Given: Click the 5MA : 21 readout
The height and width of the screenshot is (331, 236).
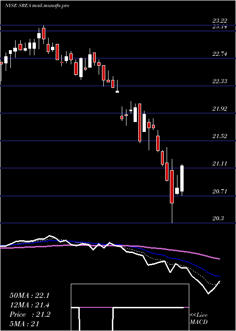Looking at the screenshot, I should (25, 324).
